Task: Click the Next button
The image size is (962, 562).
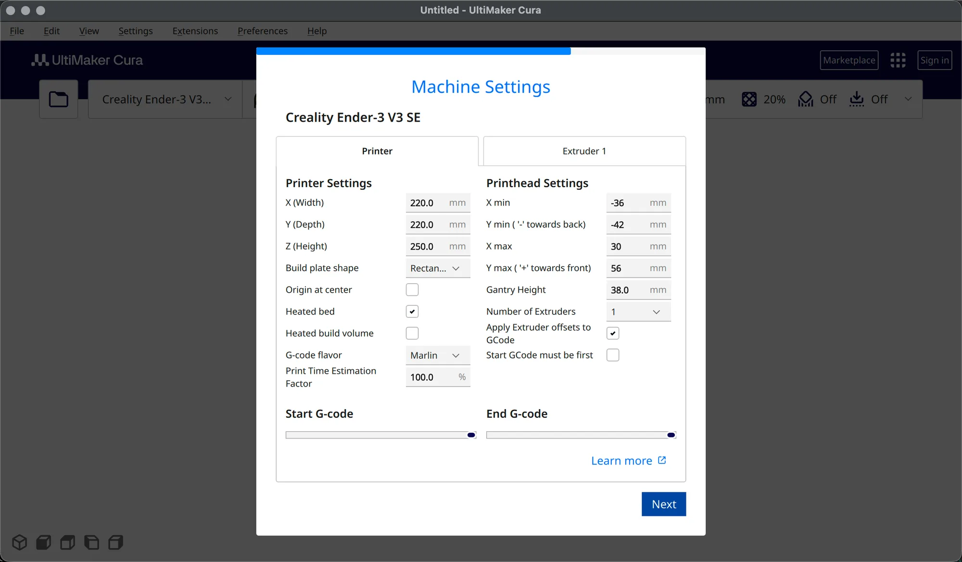Action: 663,504
